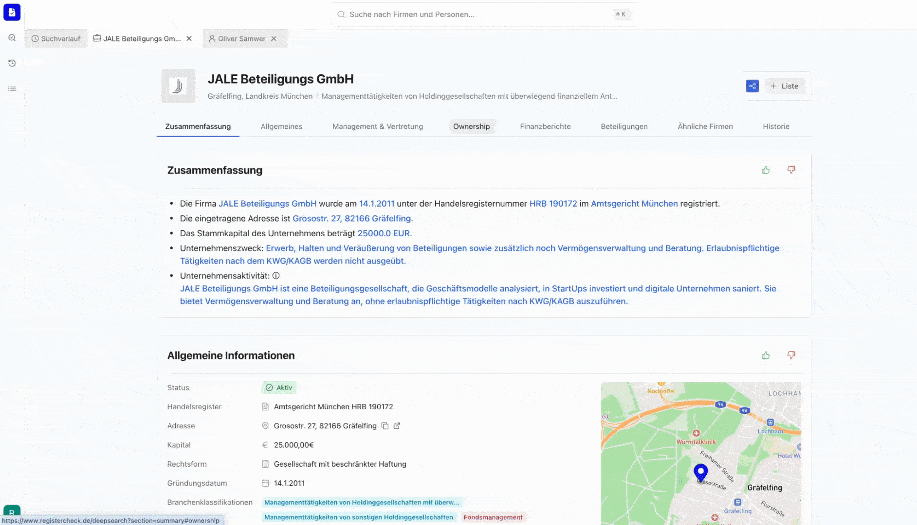Click the document icon beside Handelsregister value
Viewport: 917px width, 525px height.
coord(265,406)
